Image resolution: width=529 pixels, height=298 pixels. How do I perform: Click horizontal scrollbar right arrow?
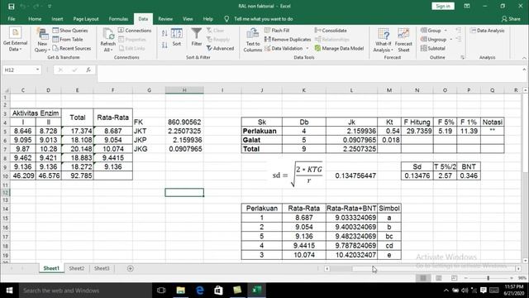tap(518, 268)
